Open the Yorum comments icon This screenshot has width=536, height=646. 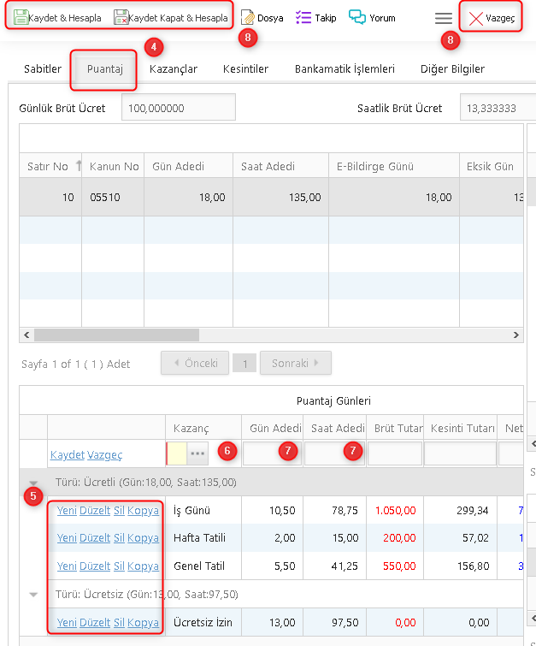[x=357, y=17]
